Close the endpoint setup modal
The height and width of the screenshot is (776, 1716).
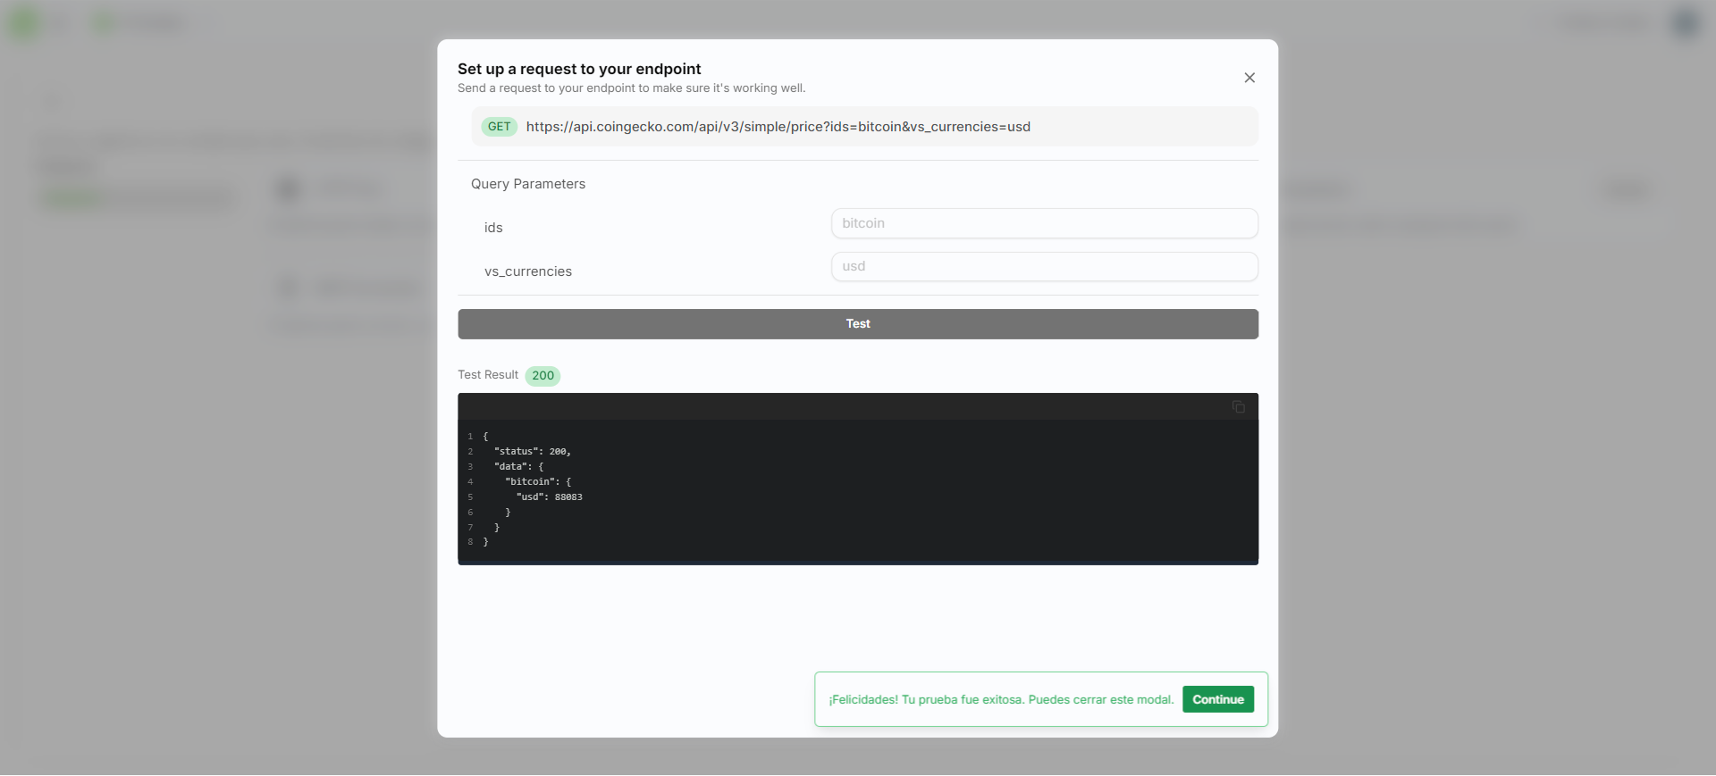pyautogui.click(x=1249, y=78)
